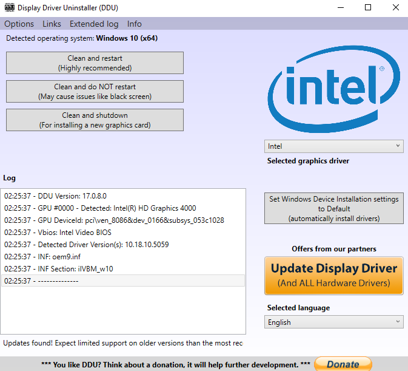408x371 pixels.
Task: Select the 'GPU DeviceId' log line
Action: coord(123,220)
